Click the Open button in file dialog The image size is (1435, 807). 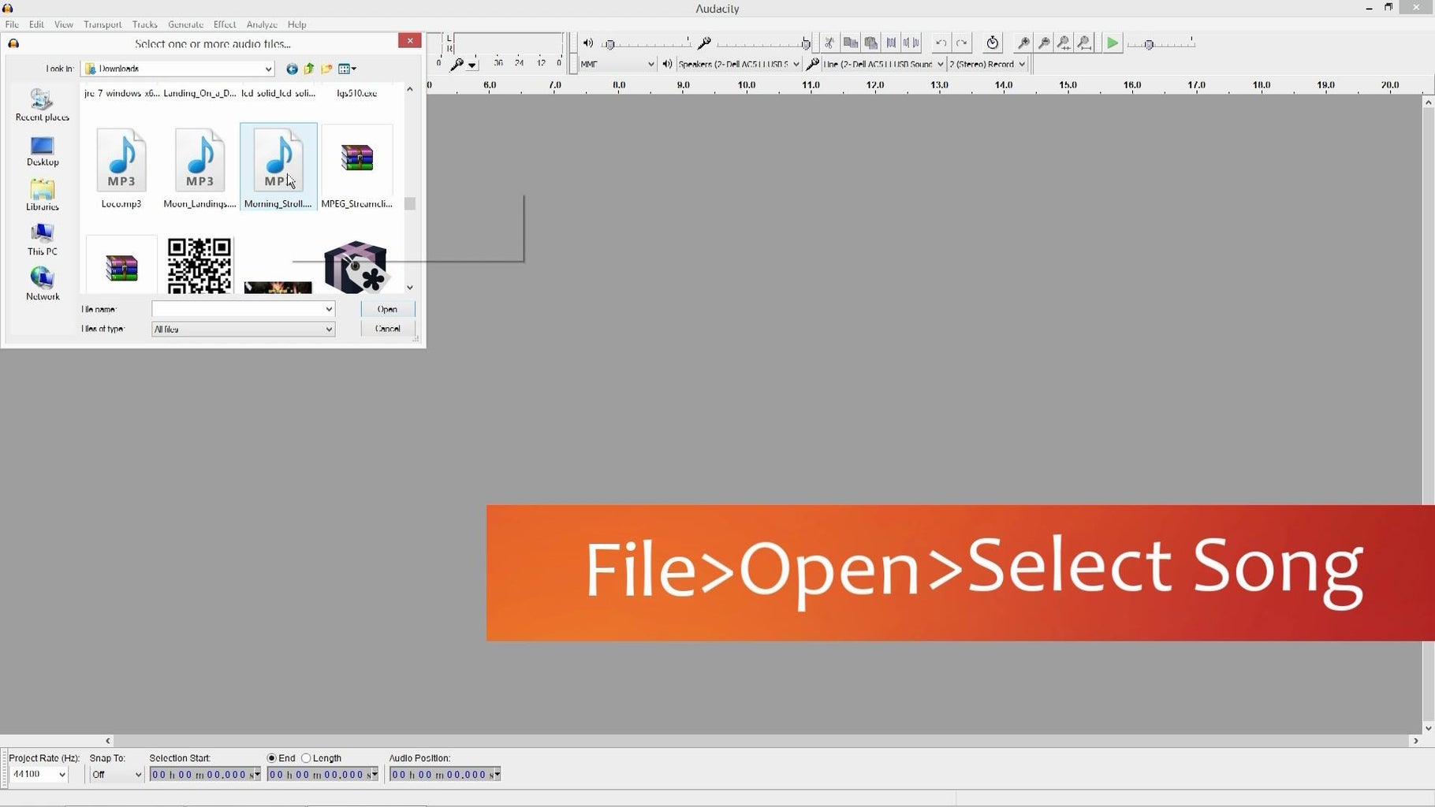pyautogui.click(x=387, y=309)
